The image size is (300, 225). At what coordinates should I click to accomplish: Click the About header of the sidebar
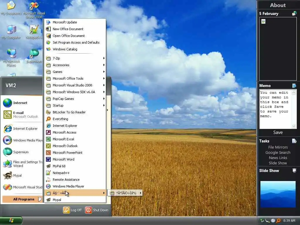278,5
